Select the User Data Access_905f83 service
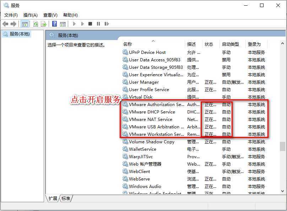287x211 pixels. [155, 60]
